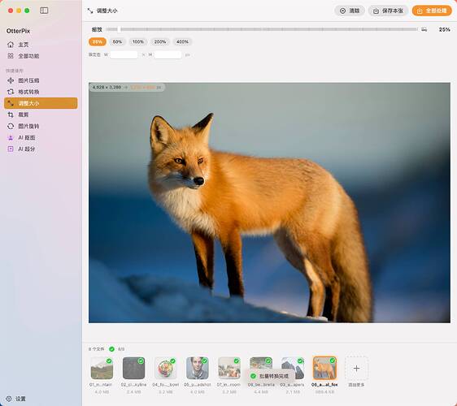Click the 清除 clear button
The height and width of the screenshot is (406, 457).
click(x=350, y=11)
